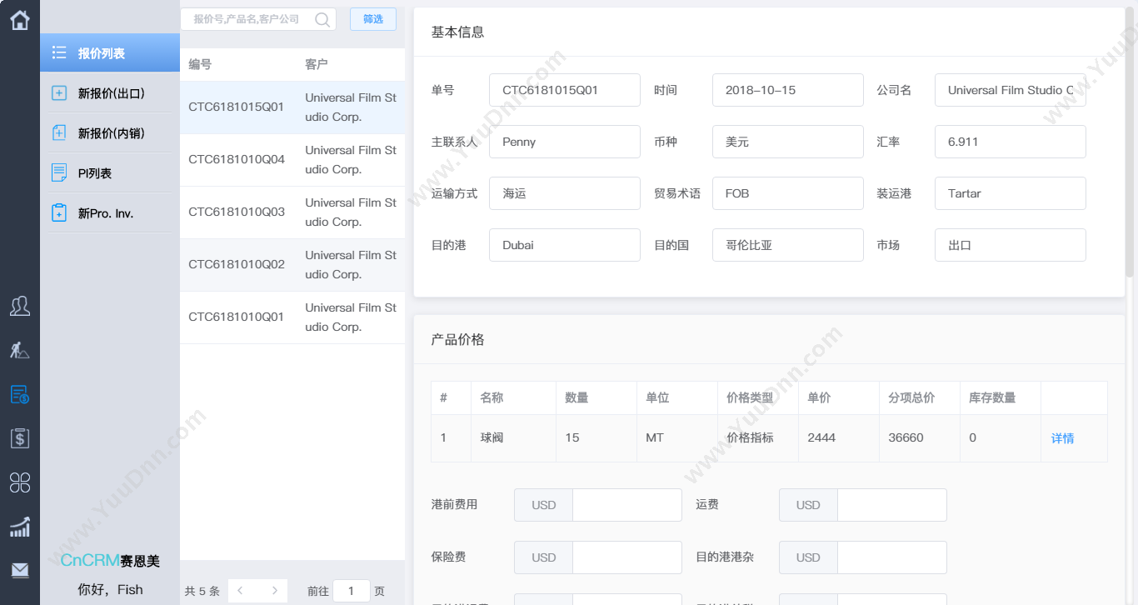Click the 目的港 field Dubai
This screenshot has width=1138, height=605.
point(565,245)
